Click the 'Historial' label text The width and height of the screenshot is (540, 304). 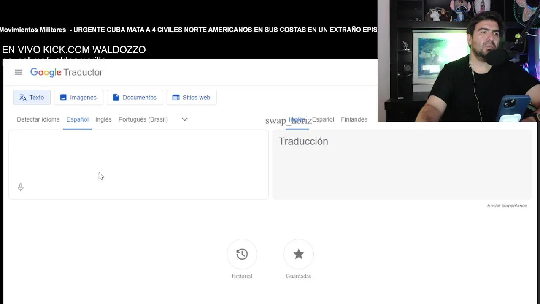242,276
